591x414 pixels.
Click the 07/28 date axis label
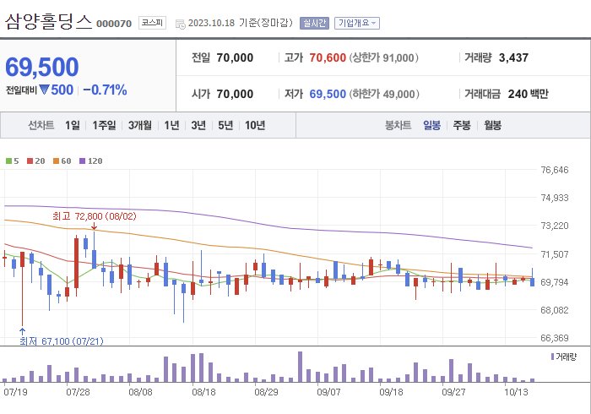click(78, 392)
